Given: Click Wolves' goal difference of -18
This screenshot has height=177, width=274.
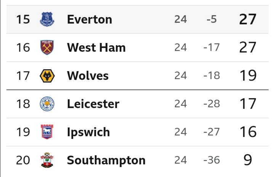Looking at the screenshot, I should coord(212,76).
